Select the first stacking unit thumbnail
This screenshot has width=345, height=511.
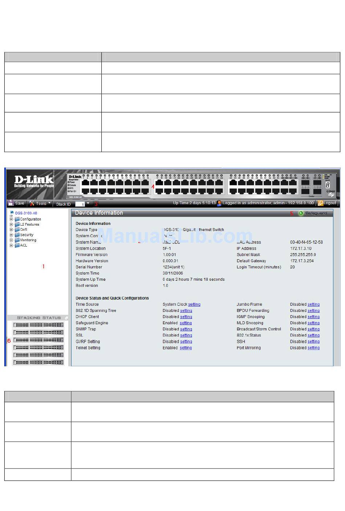[x=38, y=325]
